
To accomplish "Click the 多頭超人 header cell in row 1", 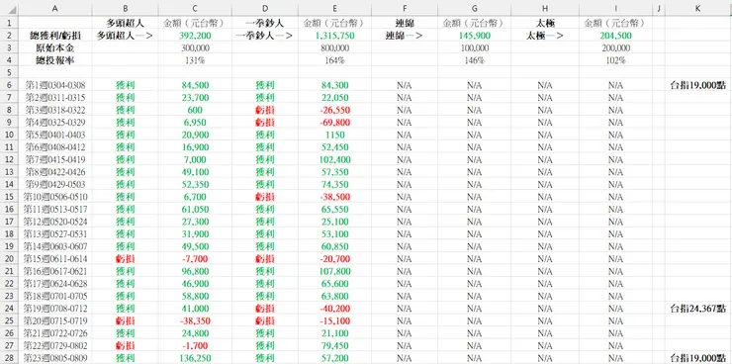I will click(125, 24).
